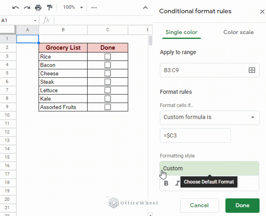Select the Single color tab
The width and height of the screenshot is (266, 216).
coord(181,32)
